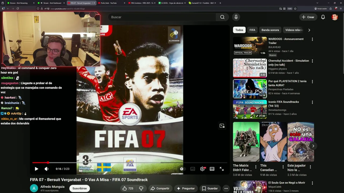
Task: Open options for El Souls Que video
Action: click(312, 183)
